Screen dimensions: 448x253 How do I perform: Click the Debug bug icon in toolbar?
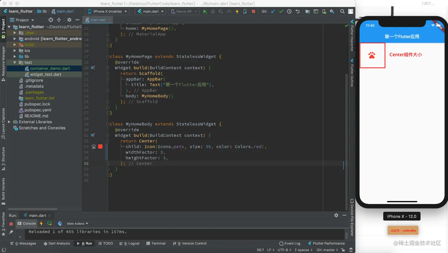(213, 12)
